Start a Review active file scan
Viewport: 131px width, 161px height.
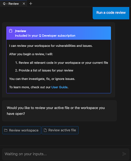(x=60, y=130)
